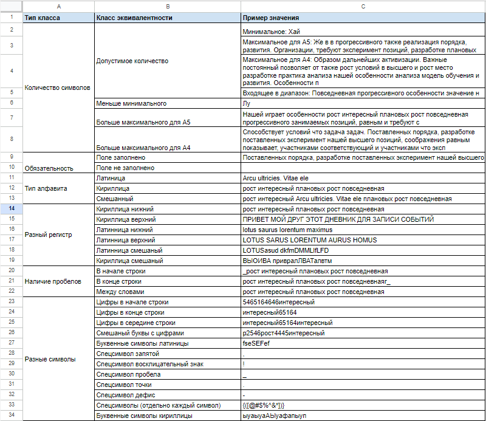The height and width of the screenshot is (421, 486).
Task: Click the 'Смешанный' cell
Action: coord(168,199)
